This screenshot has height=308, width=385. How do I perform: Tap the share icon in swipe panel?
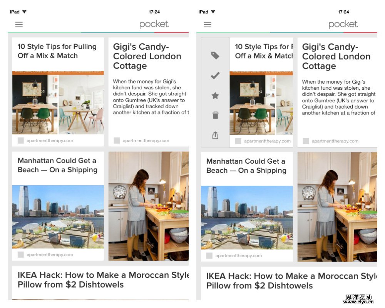pyautogui.click(x=215, y=136)
